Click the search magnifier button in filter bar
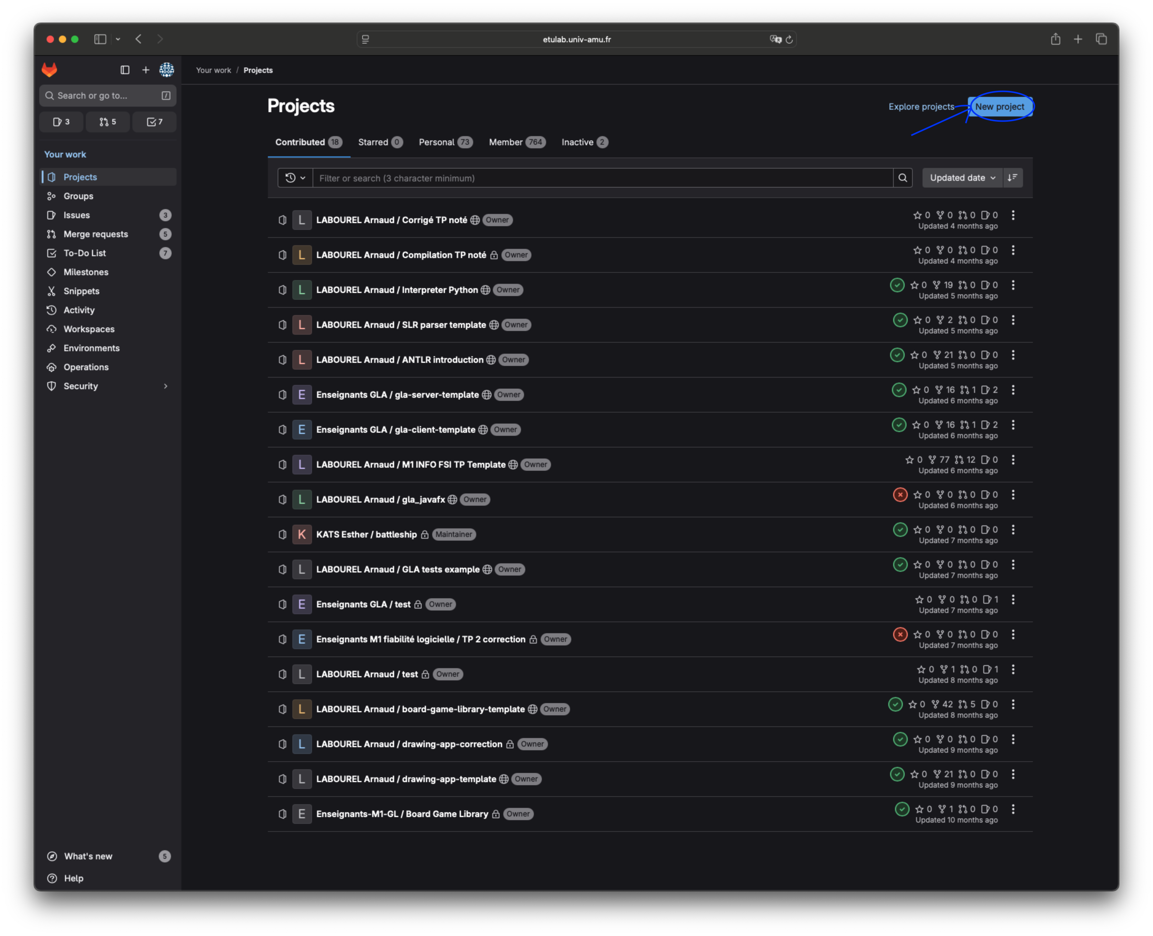This screenshot has height=936, width=1153. 902,178
